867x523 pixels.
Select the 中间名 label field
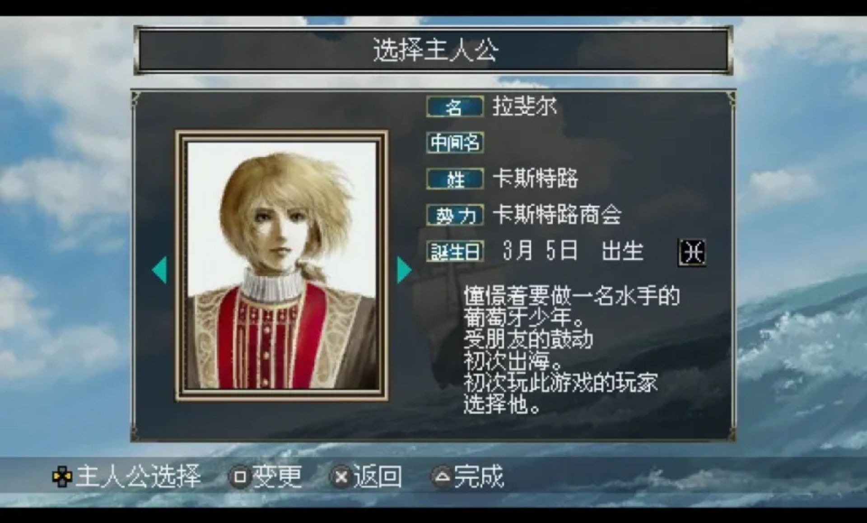(455, 143)
